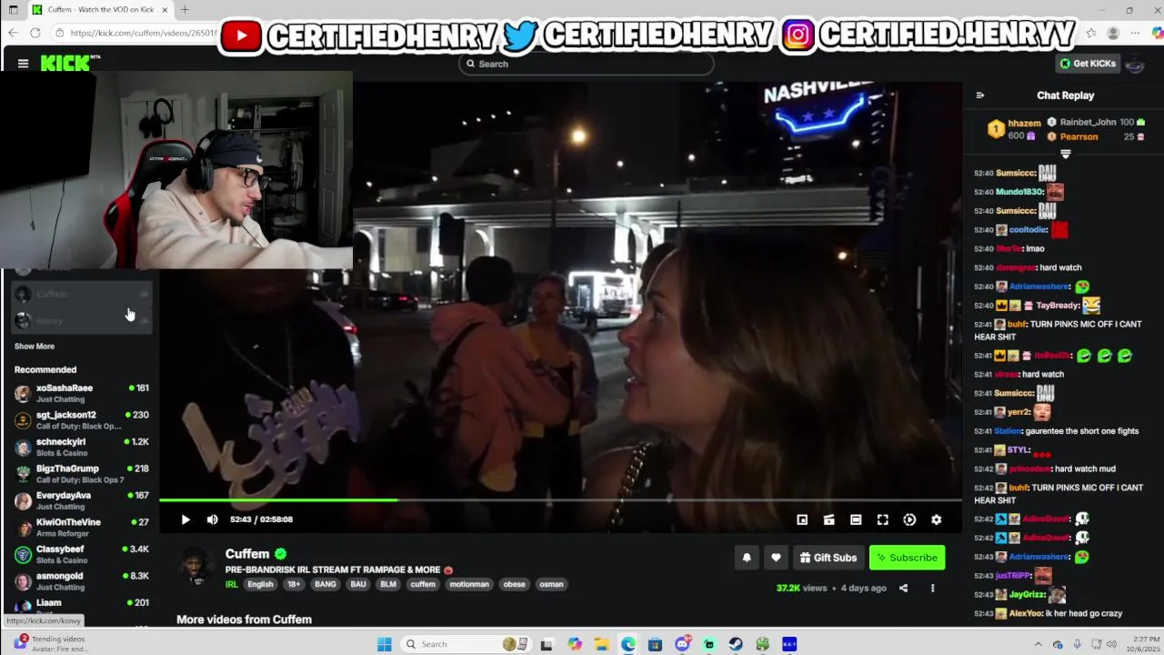Share this video with share icon
Screen dimensions: 1164x655
(903, 588)
